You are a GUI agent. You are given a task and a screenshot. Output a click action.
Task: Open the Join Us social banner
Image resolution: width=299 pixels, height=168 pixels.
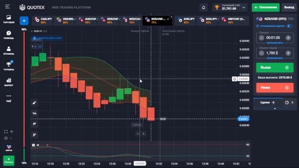coord(9,148)
